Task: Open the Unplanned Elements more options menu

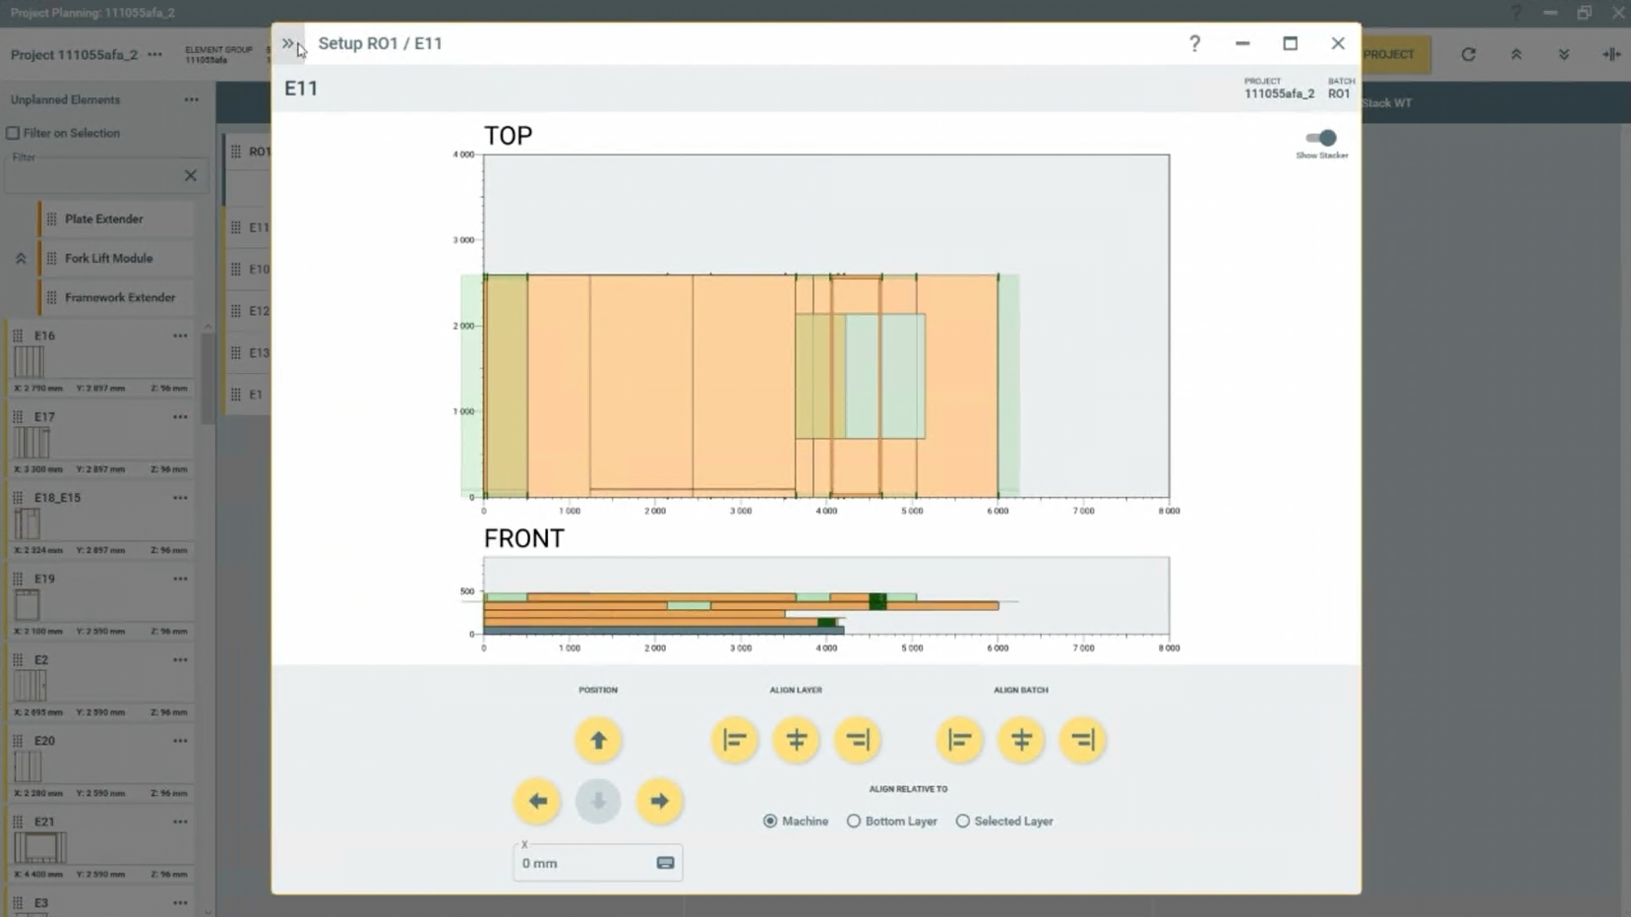Action: coord(191,99)
